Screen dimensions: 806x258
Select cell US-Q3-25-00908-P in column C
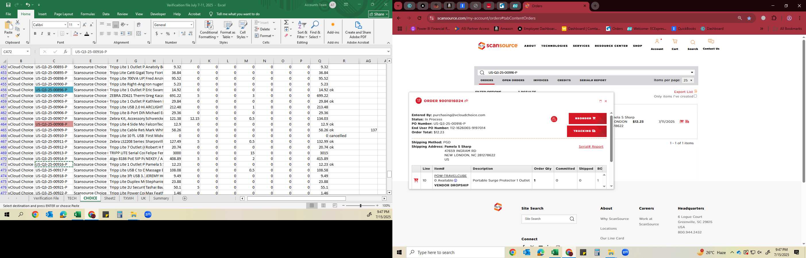click(x=54, y=124)
